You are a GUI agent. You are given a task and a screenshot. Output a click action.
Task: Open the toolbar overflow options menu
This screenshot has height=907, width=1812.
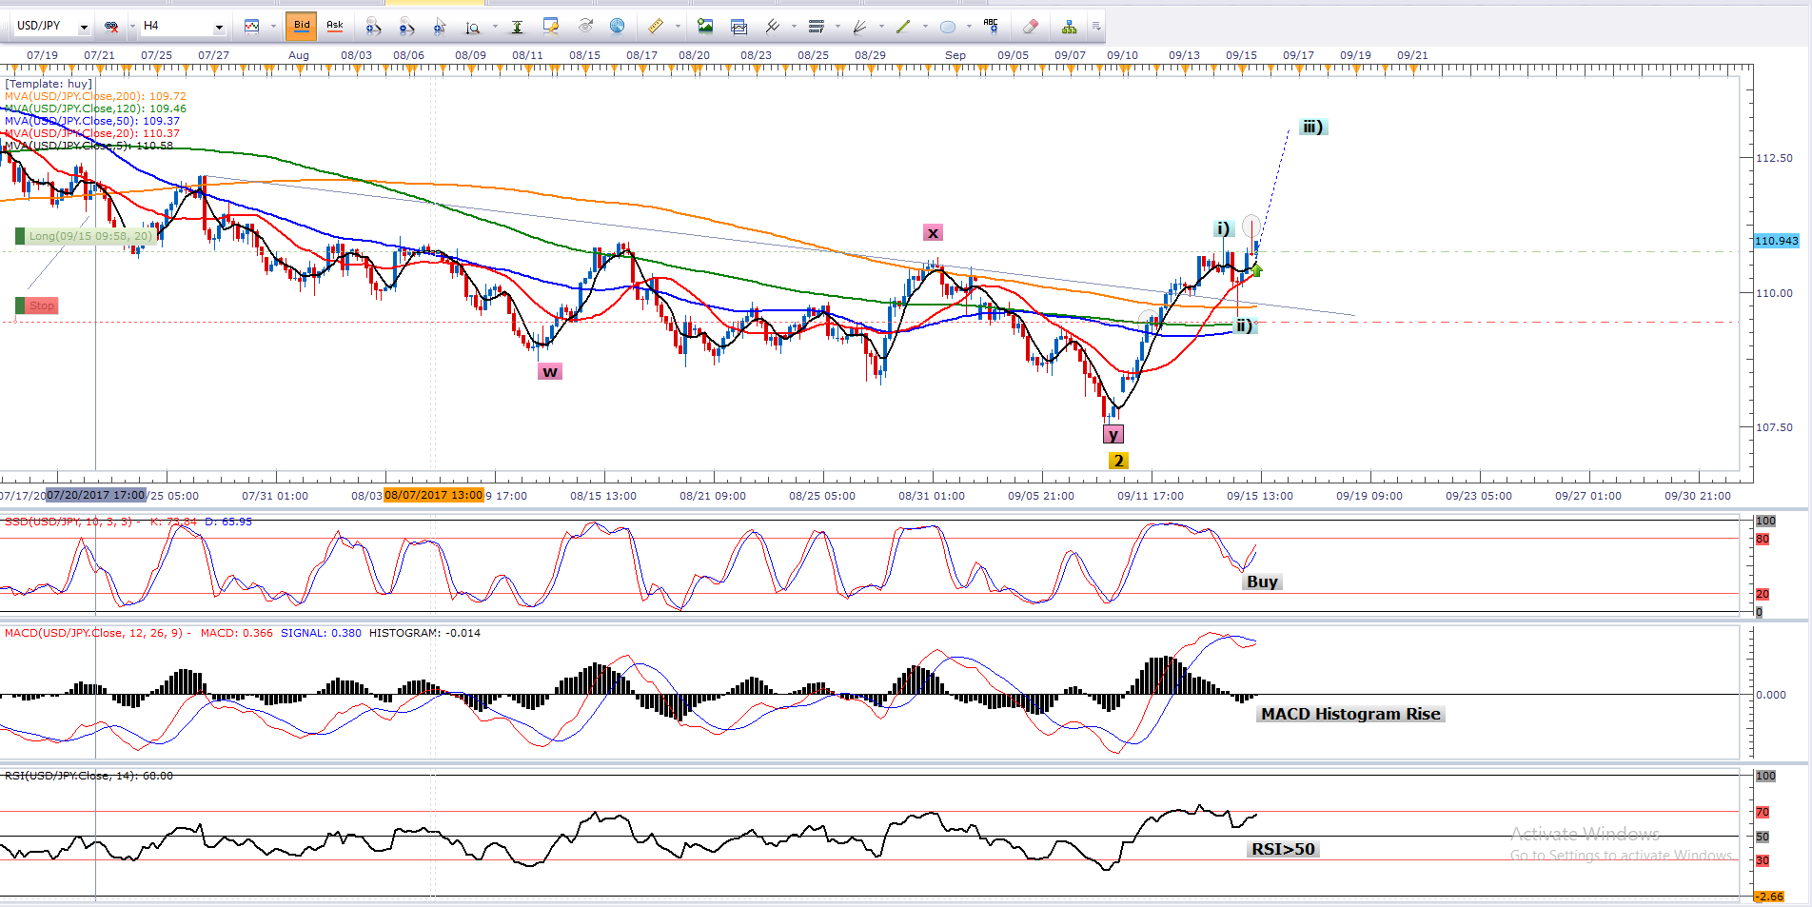pyautogui.click(x=1096, y=27)
